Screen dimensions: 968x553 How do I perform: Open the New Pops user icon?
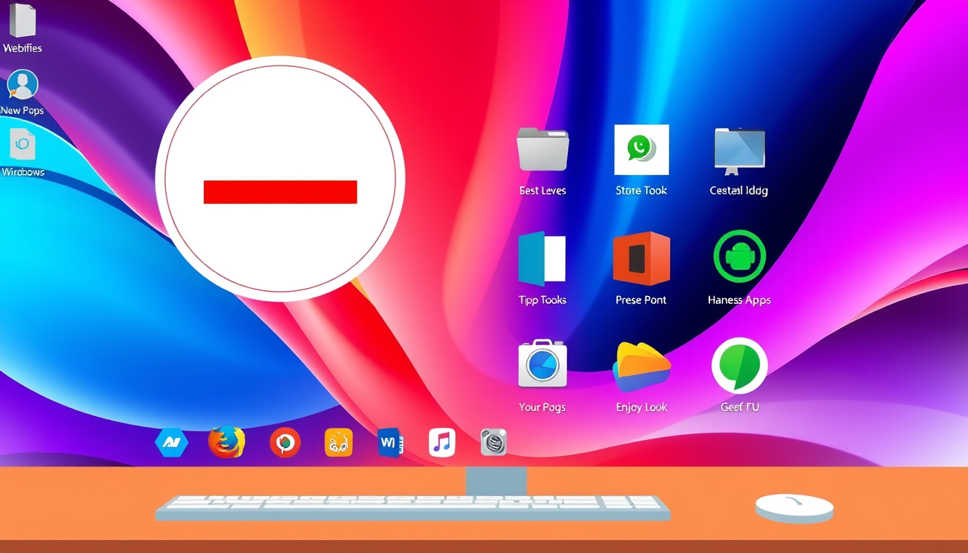22,86
